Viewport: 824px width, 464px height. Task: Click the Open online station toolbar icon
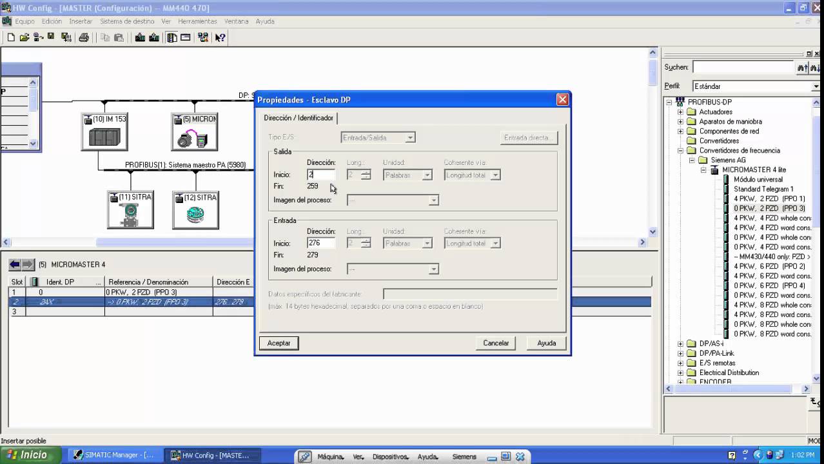[38, 37]
